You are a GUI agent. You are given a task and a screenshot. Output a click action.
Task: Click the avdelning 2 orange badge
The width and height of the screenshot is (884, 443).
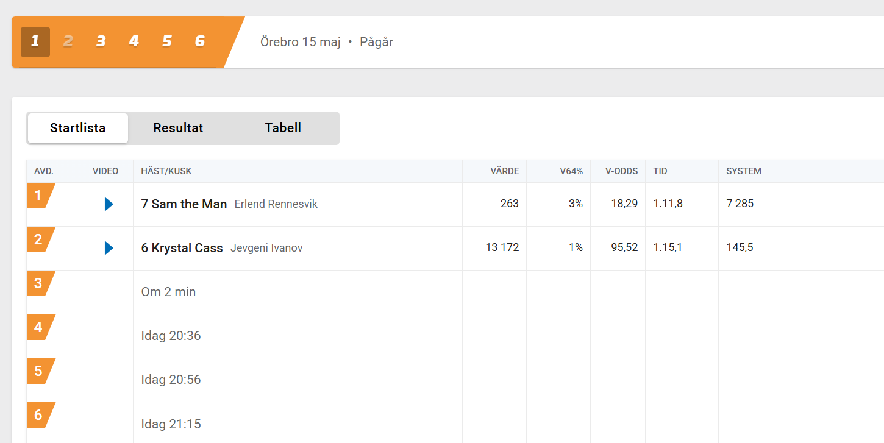pyautogui.click(x=40, y=239)
